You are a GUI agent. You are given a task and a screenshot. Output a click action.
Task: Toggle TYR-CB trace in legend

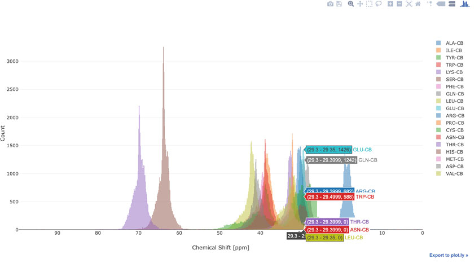tap(450, 57)
